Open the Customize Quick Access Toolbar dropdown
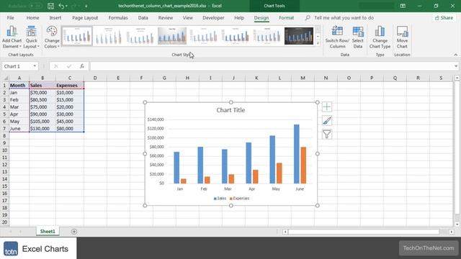Screen dimensions: 461x259 point(86,6)
